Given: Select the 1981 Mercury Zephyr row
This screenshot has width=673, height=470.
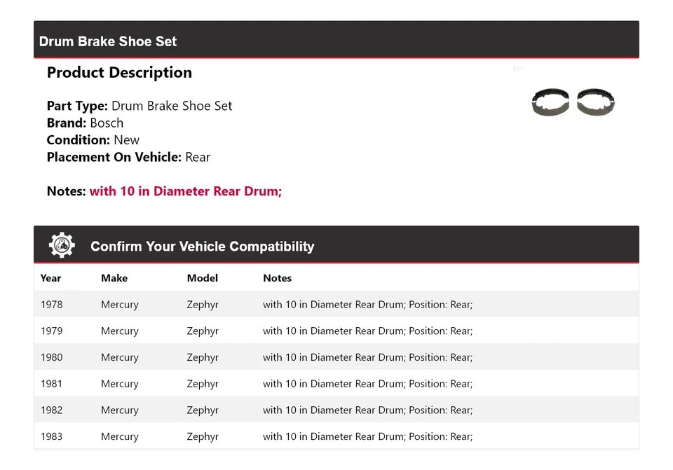Looking at the screenshot, I should pos(280,383).
